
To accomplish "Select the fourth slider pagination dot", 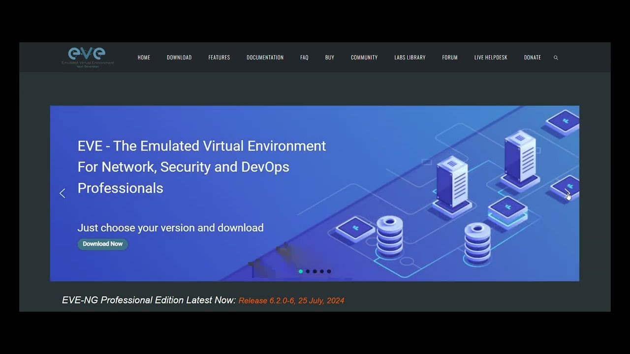I will pyautogui.click(x=322, y=271).
